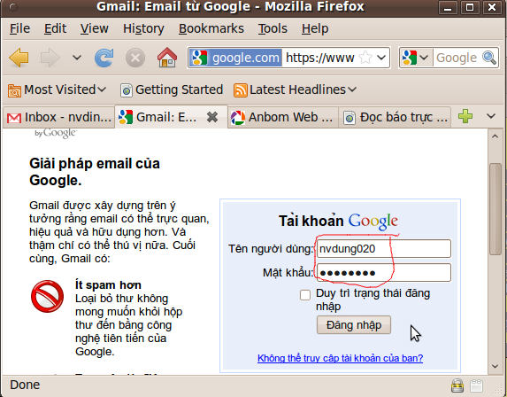Viewport: 507px width, 397px height.
Task: Open the Bookmarks menu
Action: click(x=211, y=28)
